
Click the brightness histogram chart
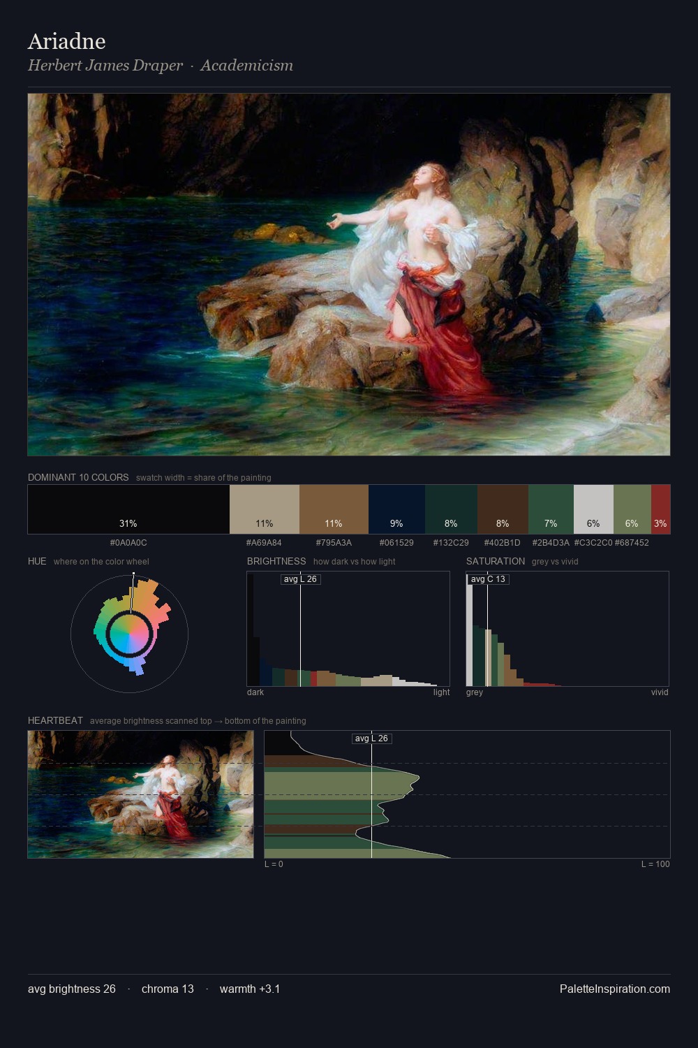[348, 629]
